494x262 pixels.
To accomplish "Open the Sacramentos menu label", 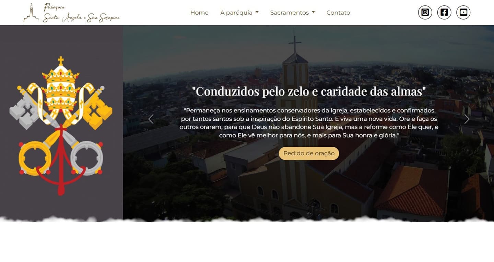I will point(290,13).
